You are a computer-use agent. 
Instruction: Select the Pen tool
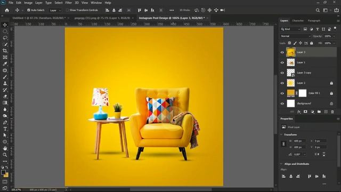(5, 122)
